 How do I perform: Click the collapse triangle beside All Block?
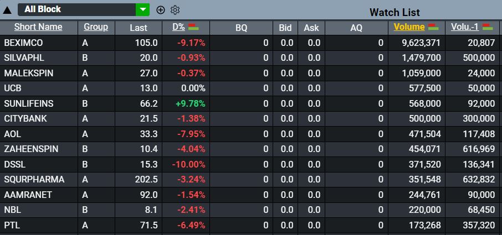(x=7, y=10)
